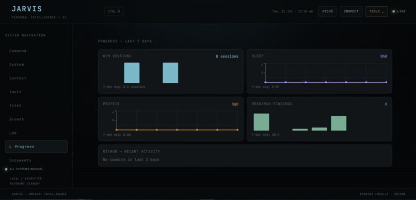Click 'RUNNING LOCALLY · SECURE' footer text
416x200 pixels.
tap(382, 194)
